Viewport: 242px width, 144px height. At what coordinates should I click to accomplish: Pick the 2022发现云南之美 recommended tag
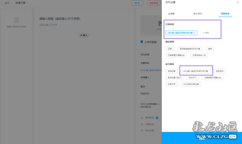(x=191, y=84)
